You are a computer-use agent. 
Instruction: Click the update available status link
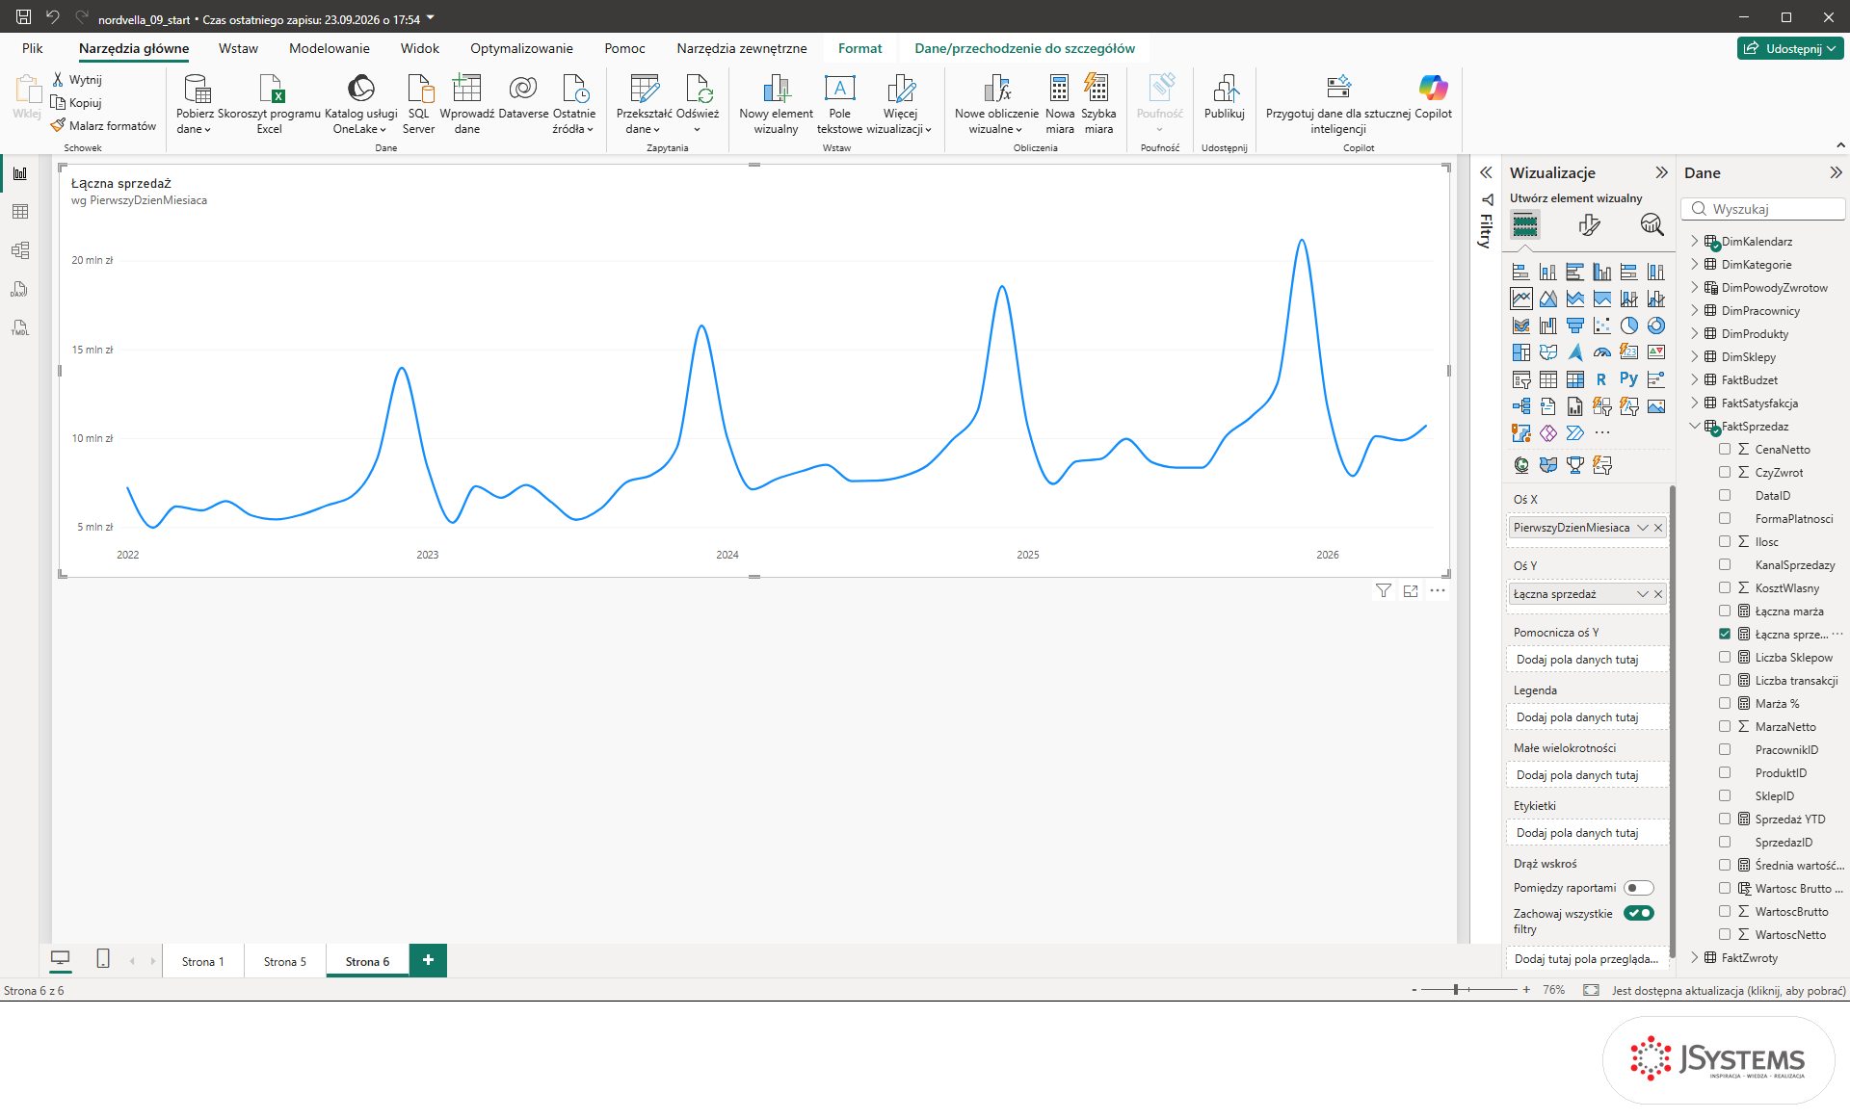pyautogui.click(x=1729, y=990)
